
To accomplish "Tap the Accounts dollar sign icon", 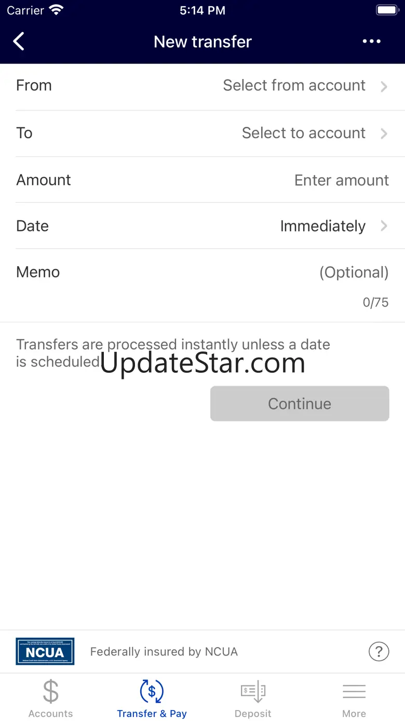I will click(x=50, y=691).
